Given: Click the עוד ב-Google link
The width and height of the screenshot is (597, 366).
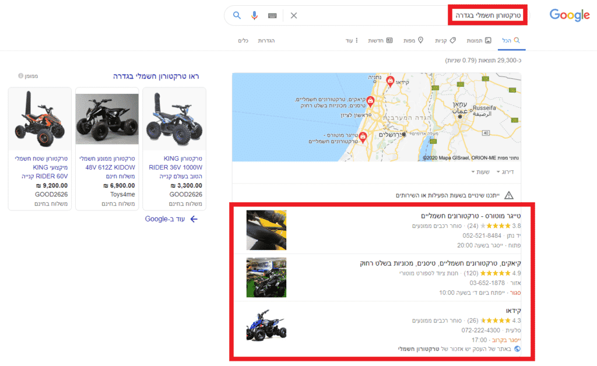Looking at the screenshot, I should [165, 219].
